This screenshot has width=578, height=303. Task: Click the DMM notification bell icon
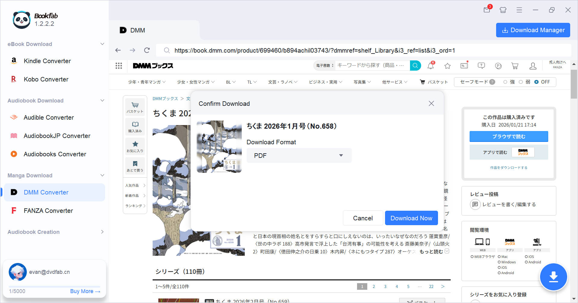[x=430, y=66]
